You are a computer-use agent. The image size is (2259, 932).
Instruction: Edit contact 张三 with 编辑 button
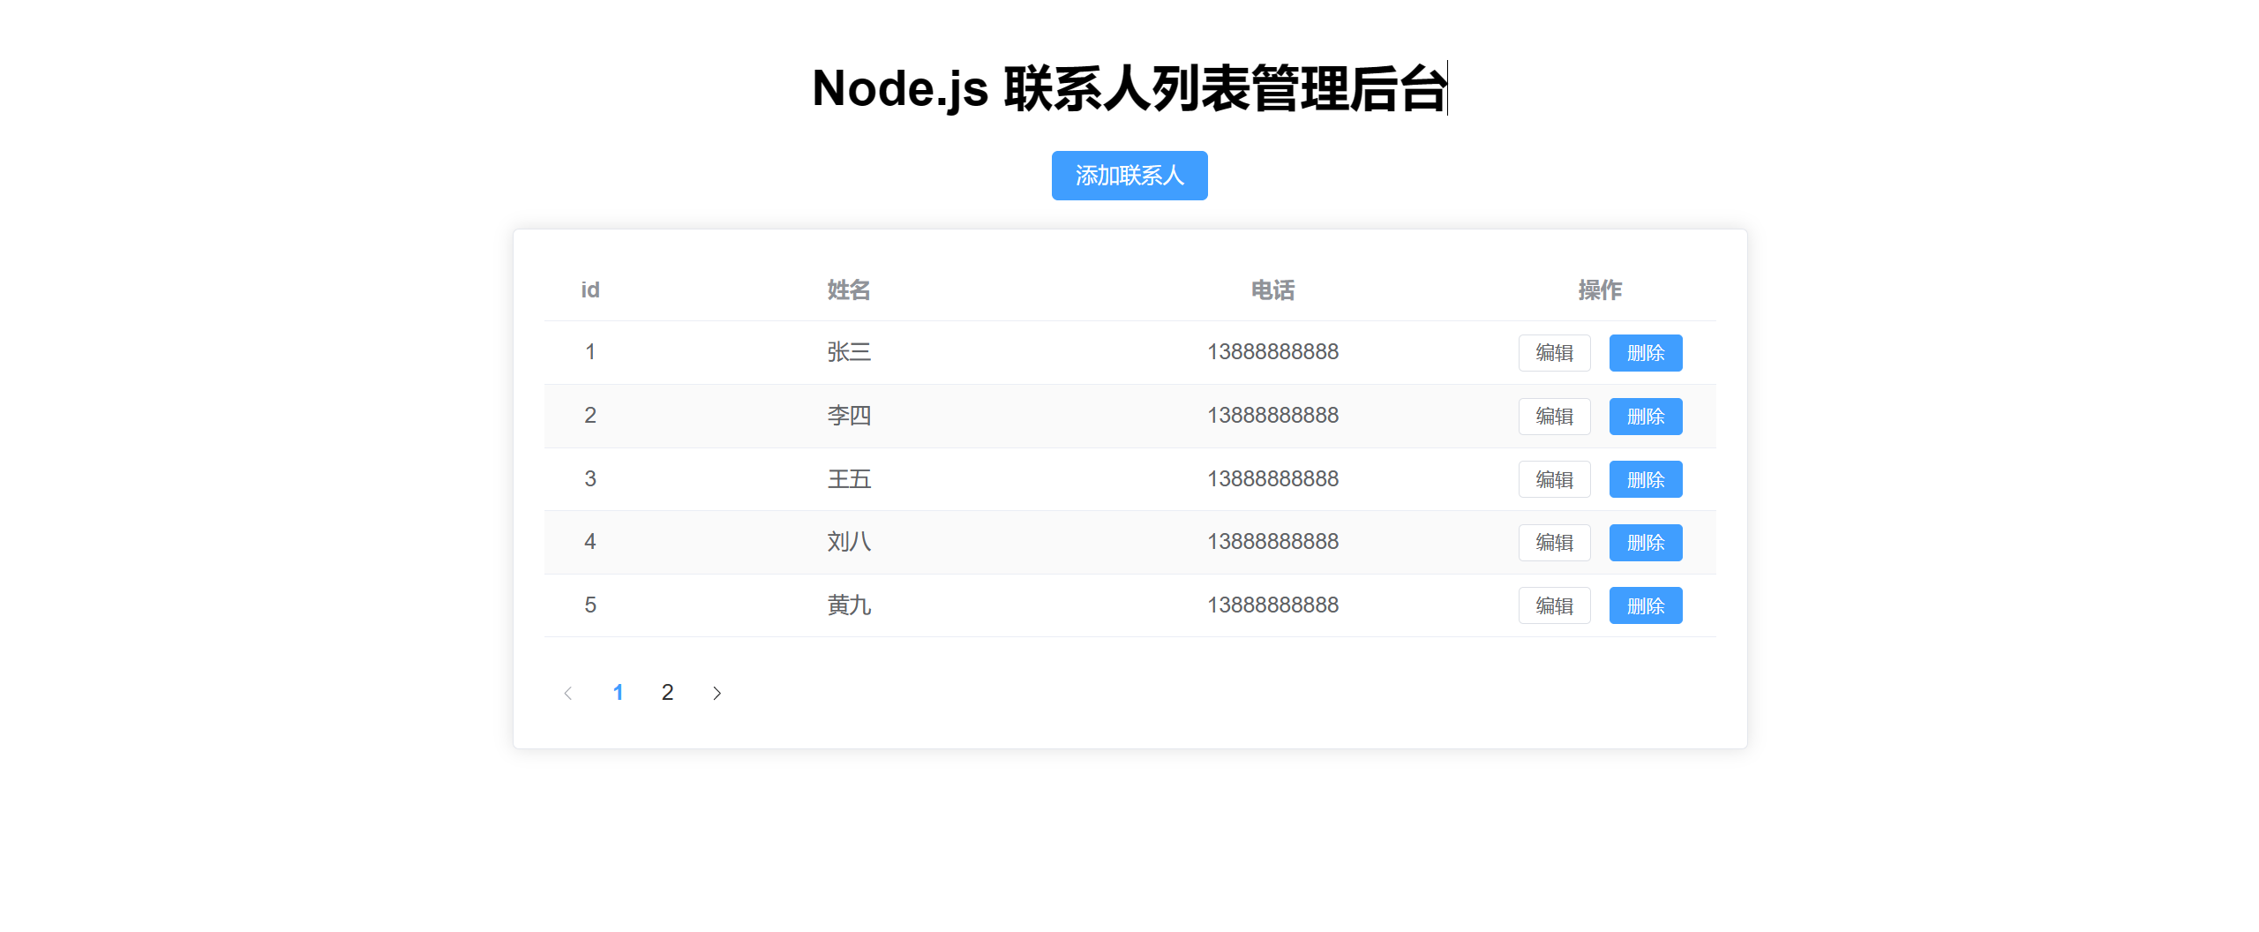point(1554,353)
